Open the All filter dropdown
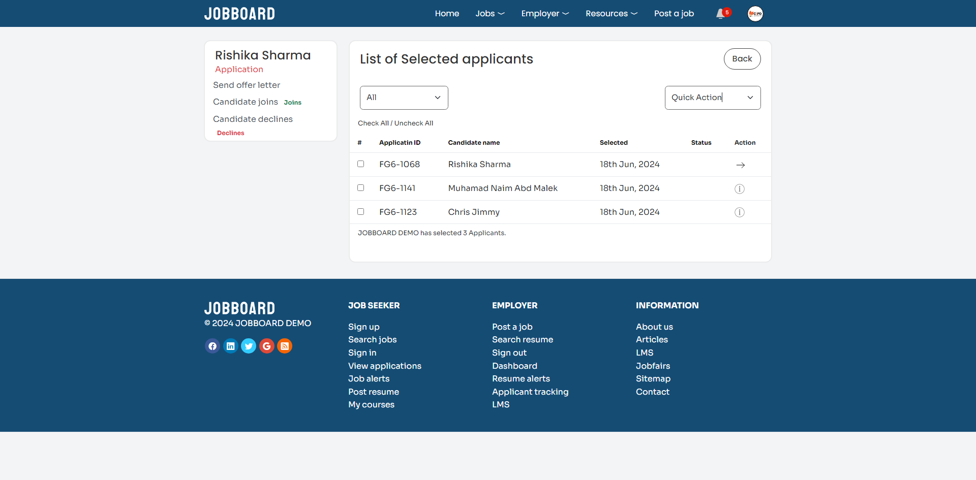This screenshot has height=480, width=976. (x=404, y=98)
